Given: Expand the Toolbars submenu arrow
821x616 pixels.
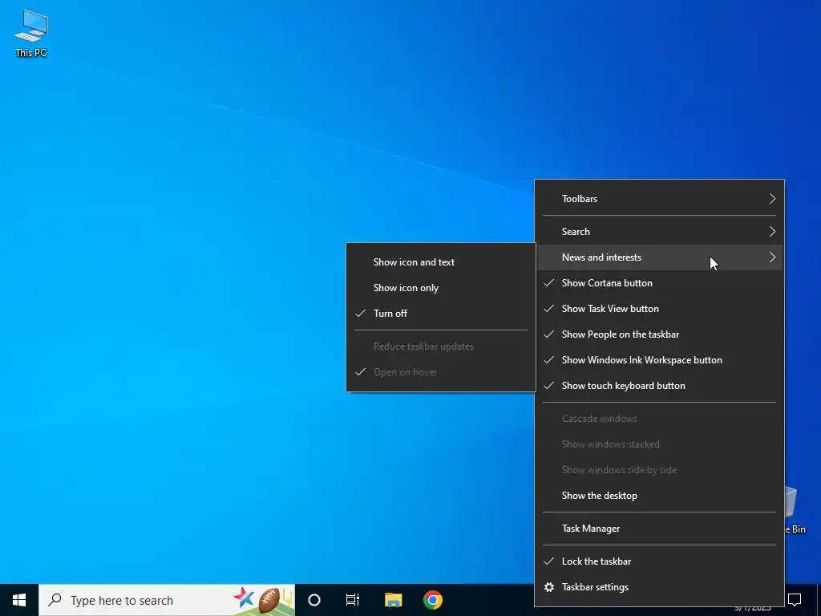Looking at the screenshot, I should (x=772, y=199).
